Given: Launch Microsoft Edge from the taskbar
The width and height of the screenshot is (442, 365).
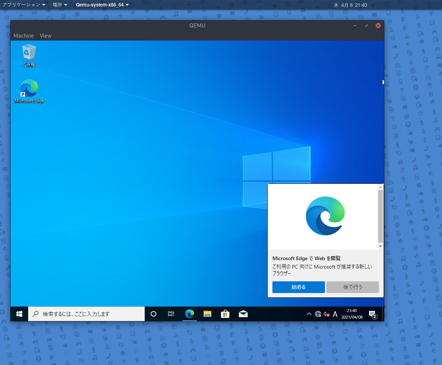Looking at the screenshot, I should coord(189,314).
